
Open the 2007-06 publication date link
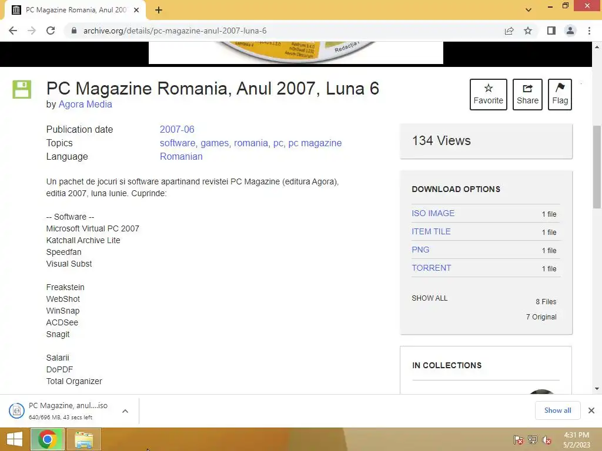177,129
